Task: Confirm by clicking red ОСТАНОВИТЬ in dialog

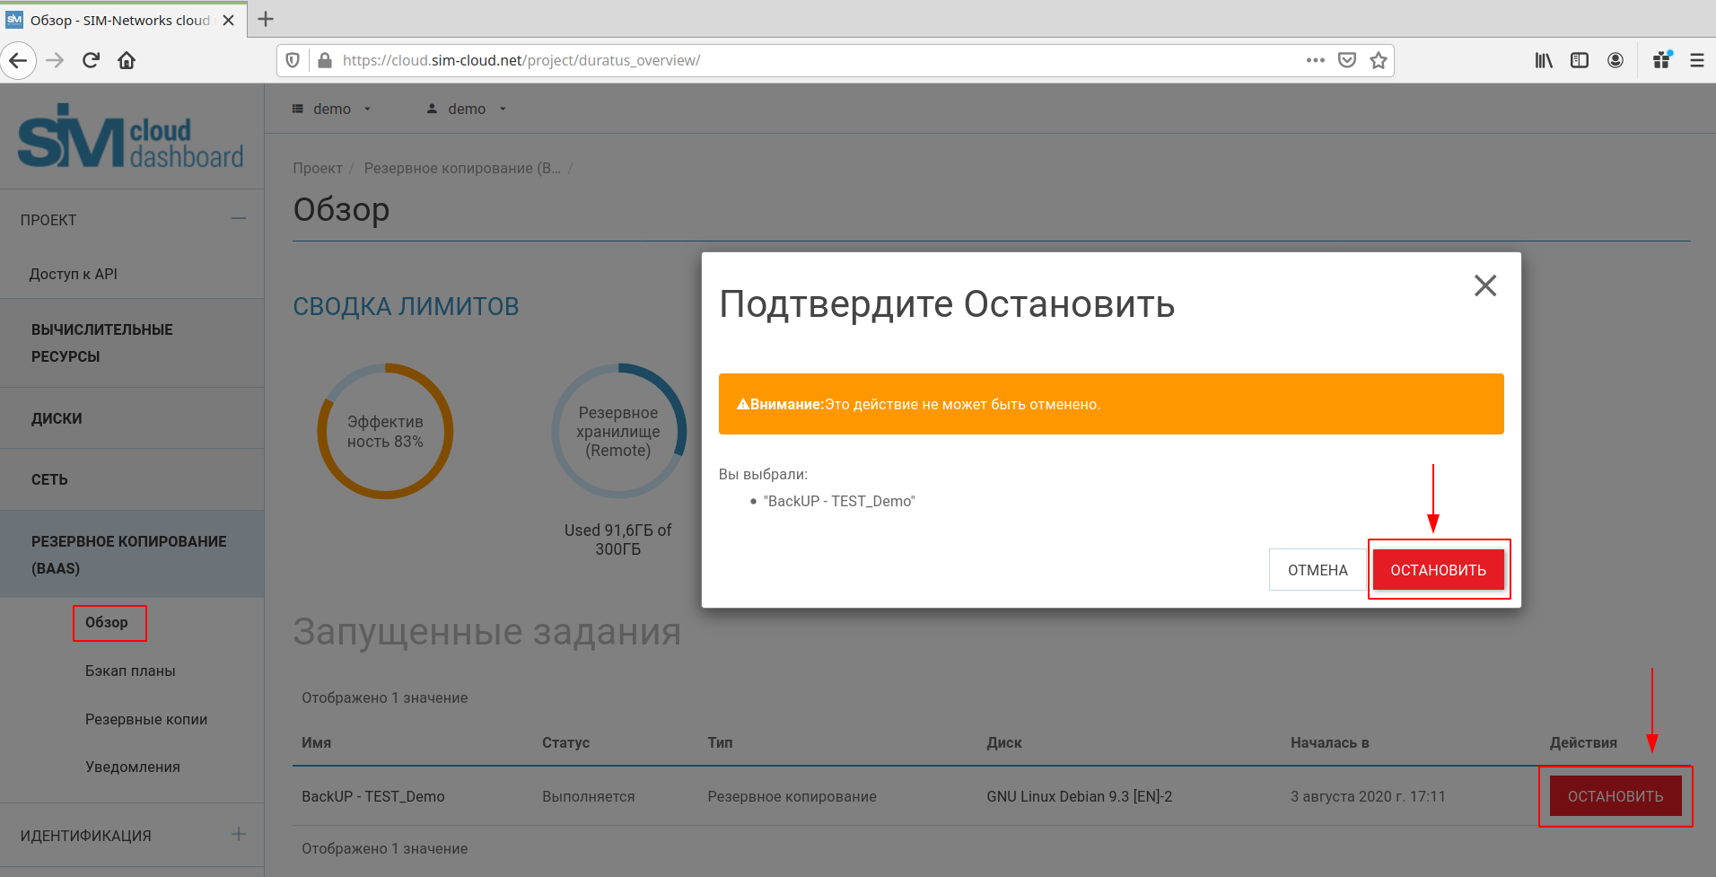Action: pyautogui.click(x=1438, y=570)
